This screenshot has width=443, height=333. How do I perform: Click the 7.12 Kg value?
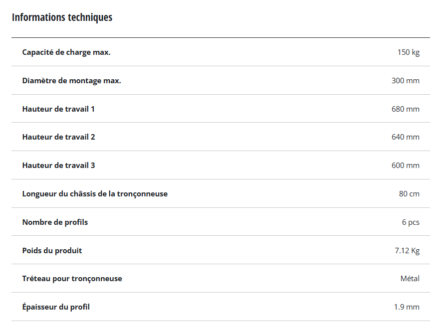(407, 251)
